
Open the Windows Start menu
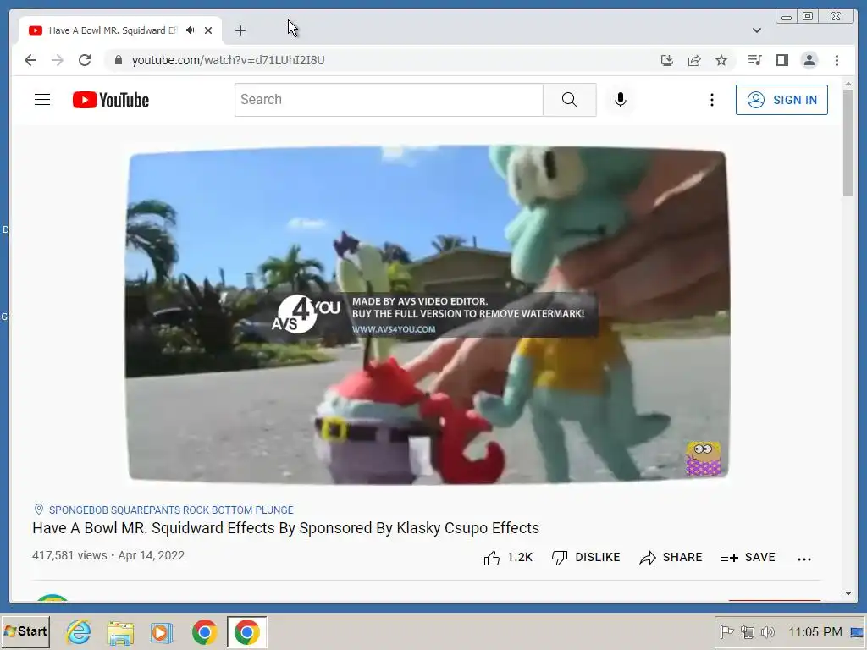tap(25, 631)
